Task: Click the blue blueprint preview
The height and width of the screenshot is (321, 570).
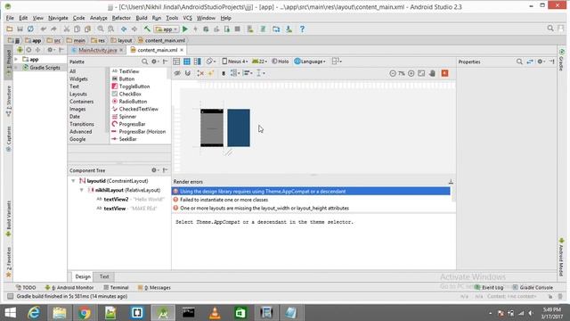Action: tap(239, 128)
